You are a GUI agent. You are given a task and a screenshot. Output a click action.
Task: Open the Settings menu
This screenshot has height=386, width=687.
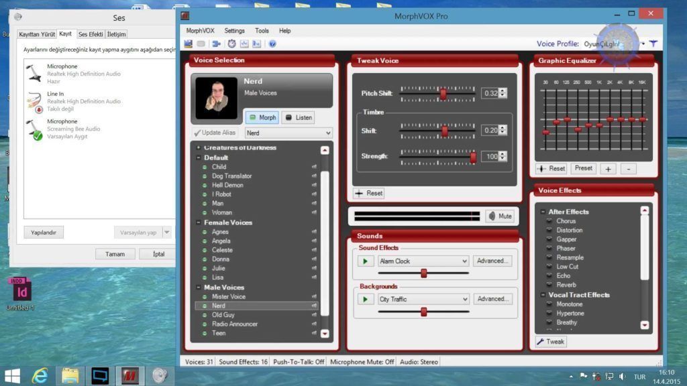235,31
